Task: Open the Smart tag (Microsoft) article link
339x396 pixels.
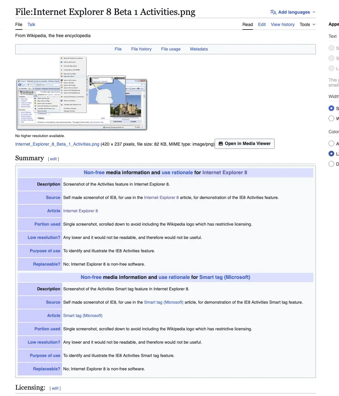Action: pos(83,316)
